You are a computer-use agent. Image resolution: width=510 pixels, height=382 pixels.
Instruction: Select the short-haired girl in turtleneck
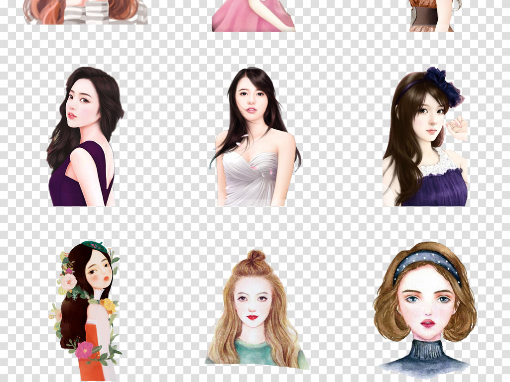[x=425, y=308]
